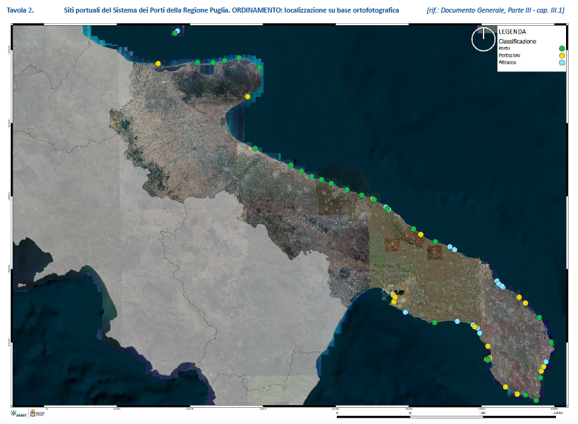Click the Classificazione legend subtitle
This screenshot has height=424, width=578.
[x=517, y=41]
